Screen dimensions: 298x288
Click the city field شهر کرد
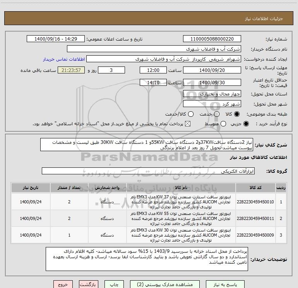tap(212, 104)
